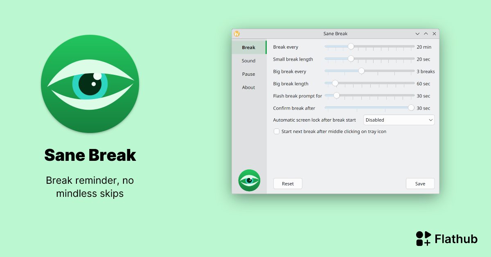Viewport: 491px width, 257px height.
Task: Click the Flash break prompt slider handle
Action: tap(336, 95)
